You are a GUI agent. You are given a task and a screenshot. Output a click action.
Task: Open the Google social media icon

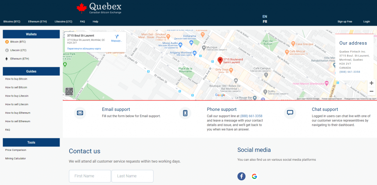click(x=254, y=176)
